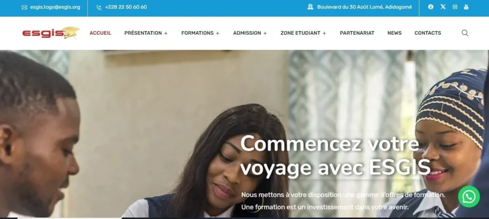Viewport: 489px width, 219px height.
Task: Click the envelope email icon
Action: tap(24, 7)
